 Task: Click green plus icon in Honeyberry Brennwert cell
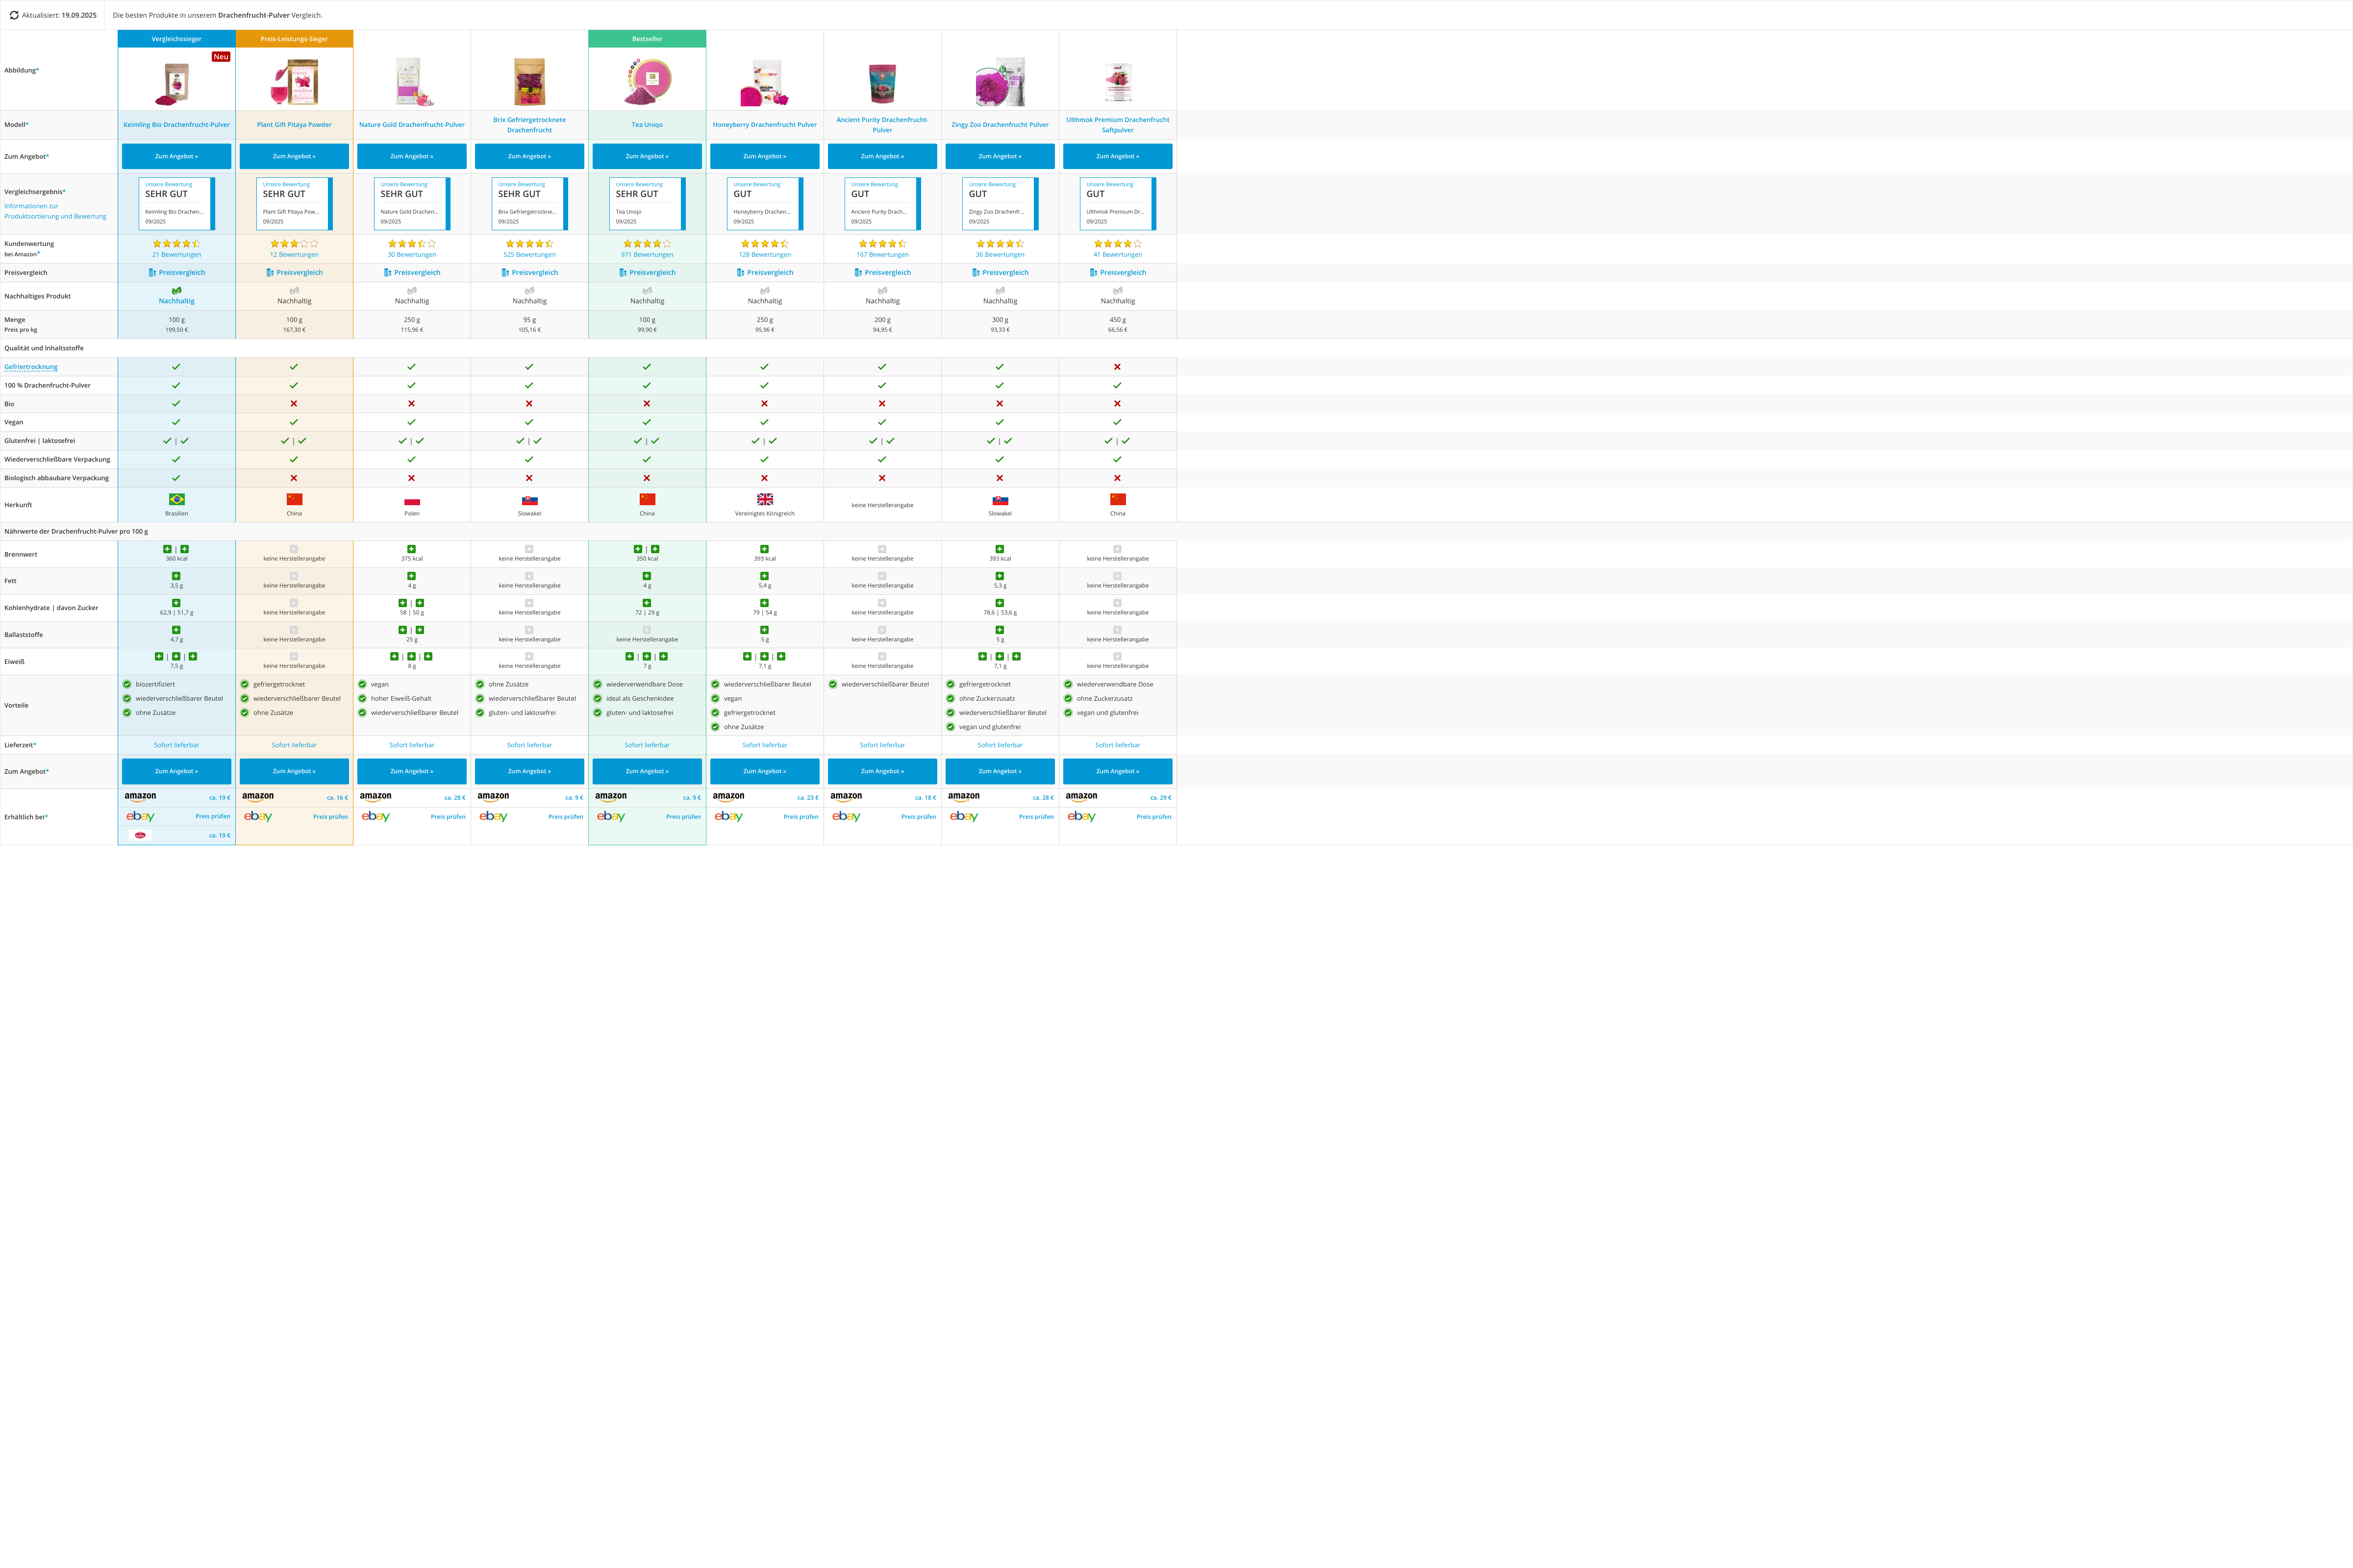coord(764,549)
